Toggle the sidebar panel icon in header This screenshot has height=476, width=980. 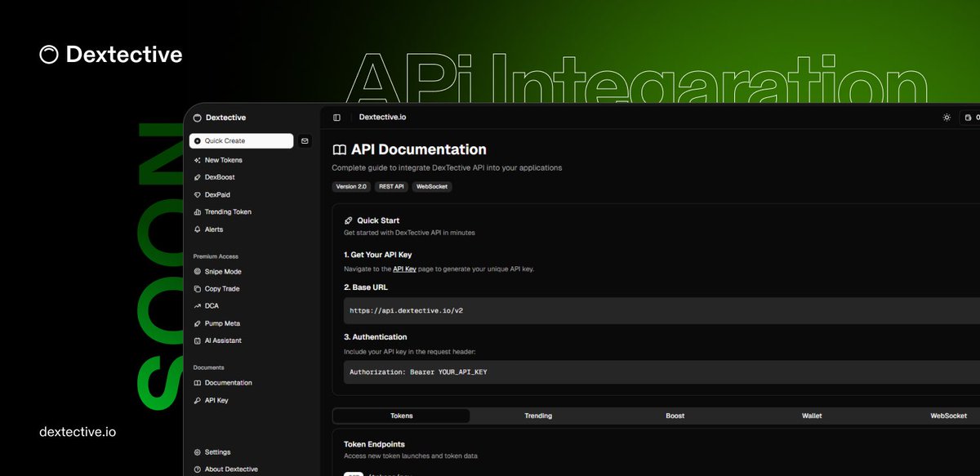point(336,118)
